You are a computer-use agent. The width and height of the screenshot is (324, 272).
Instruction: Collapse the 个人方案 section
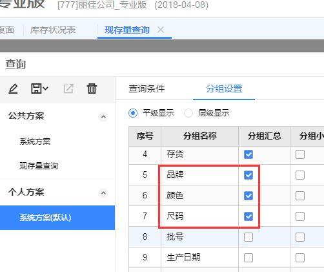[103, 193]
